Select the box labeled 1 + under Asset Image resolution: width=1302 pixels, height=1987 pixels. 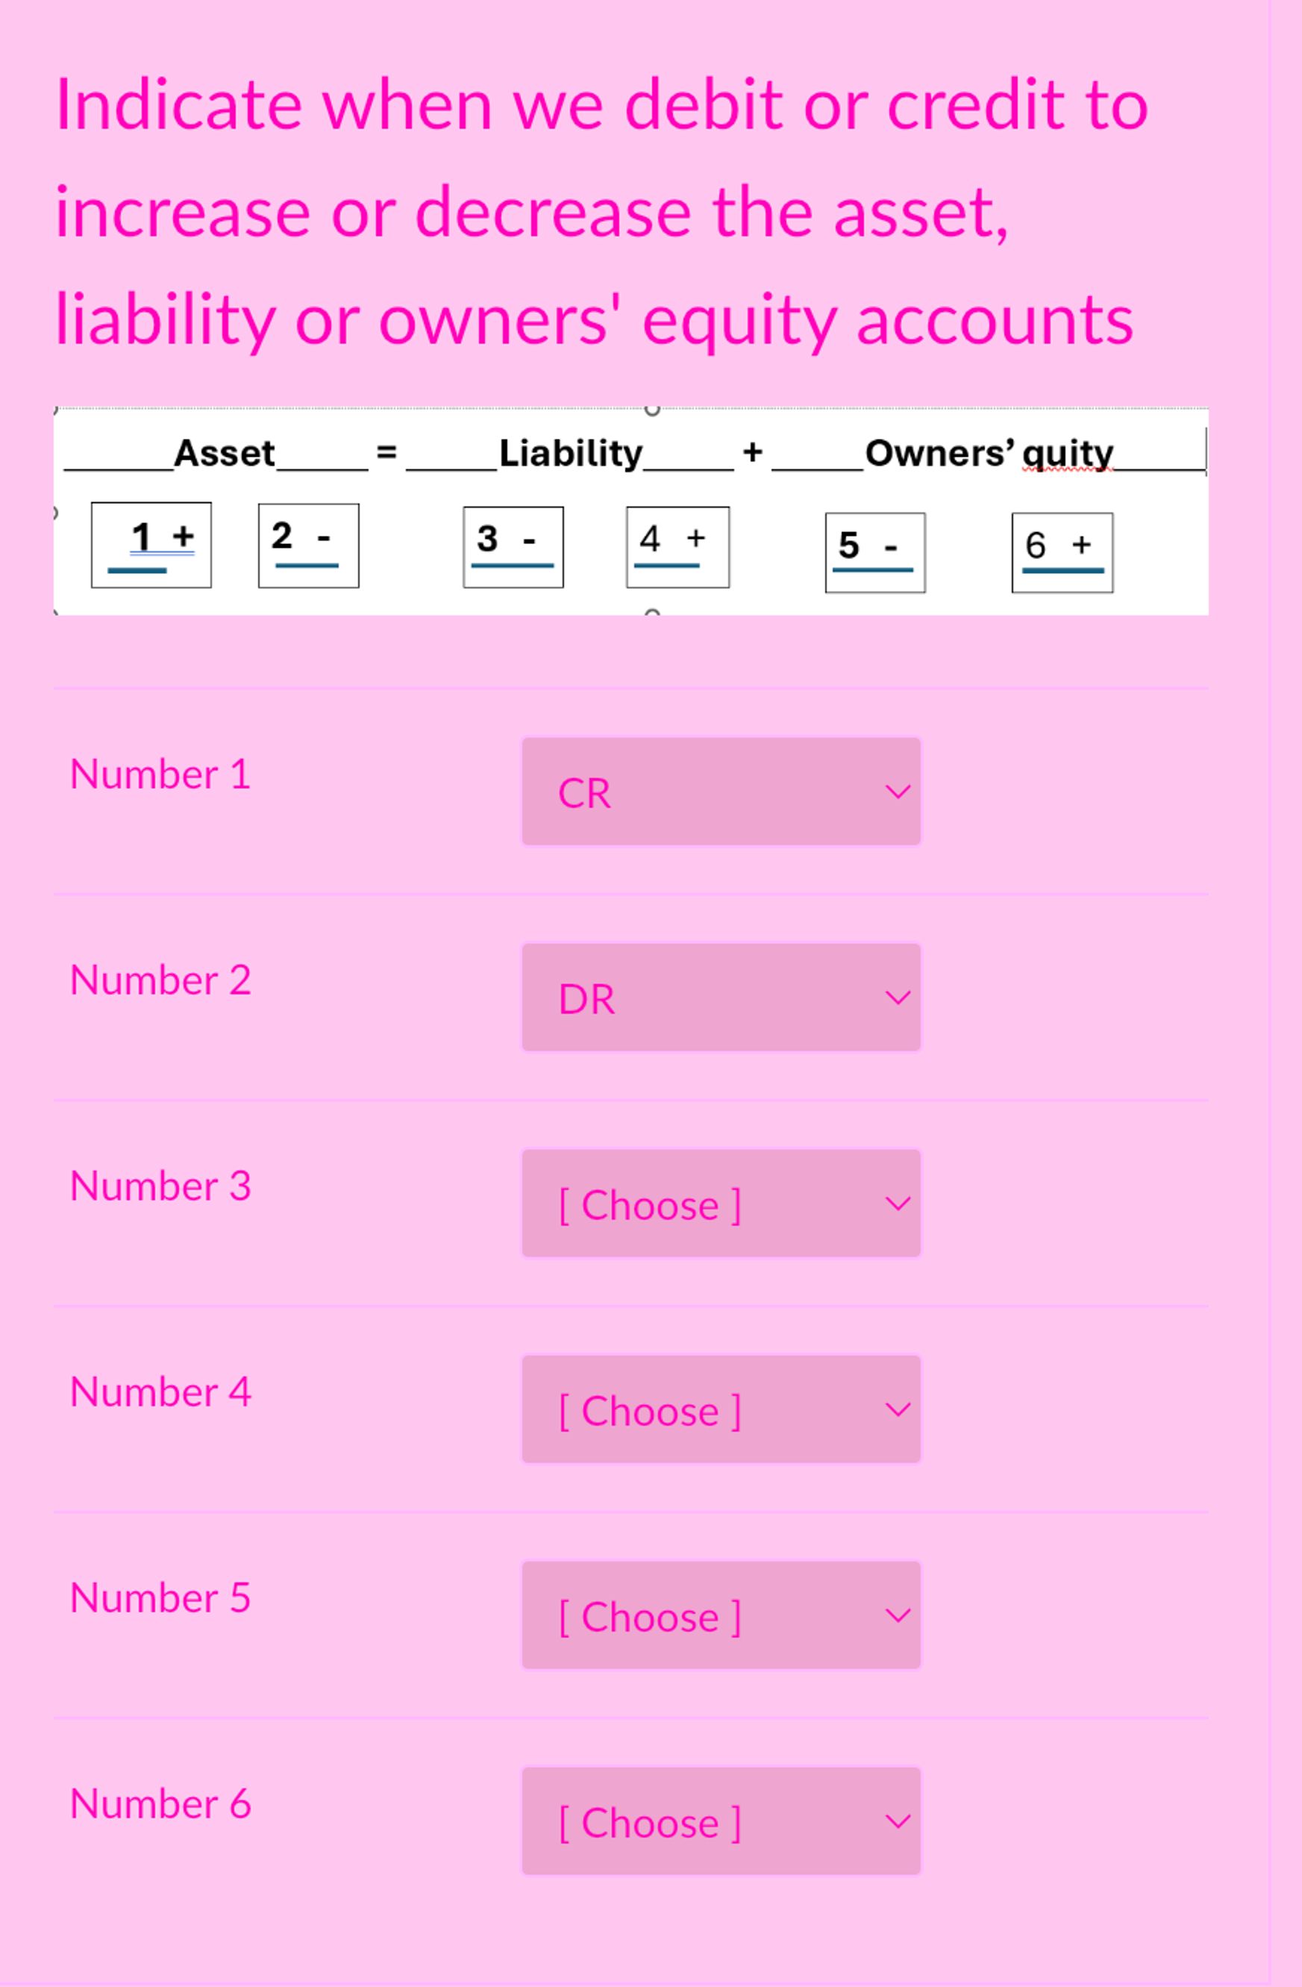point(150,545)
